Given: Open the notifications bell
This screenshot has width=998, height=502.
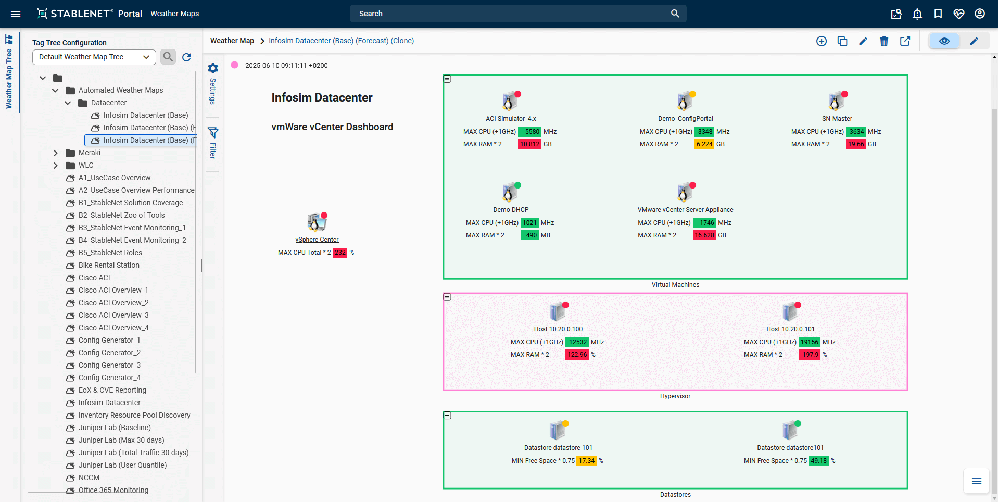Looking at the screenshot, I should pos(917,14).
